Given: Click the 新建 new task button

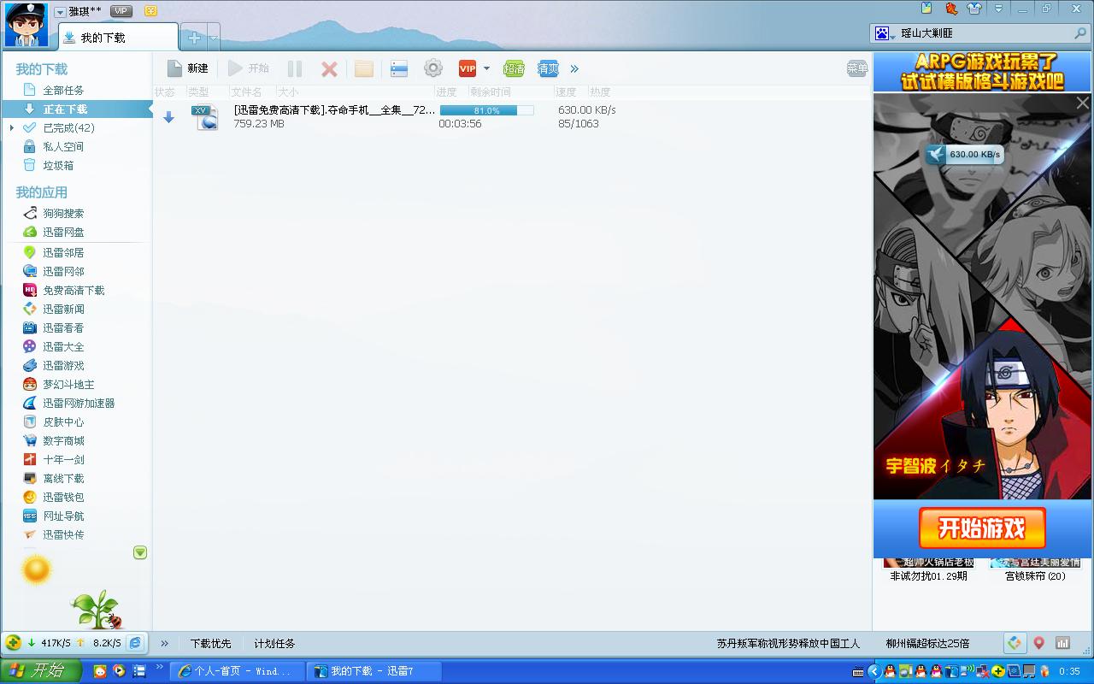Looking at the screenshot, I should [x=187, y=68].
